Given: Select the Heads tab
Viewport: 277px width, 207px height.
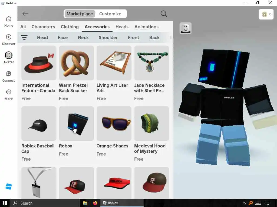Looking at the screenshot, I should [x=122, y=27].
